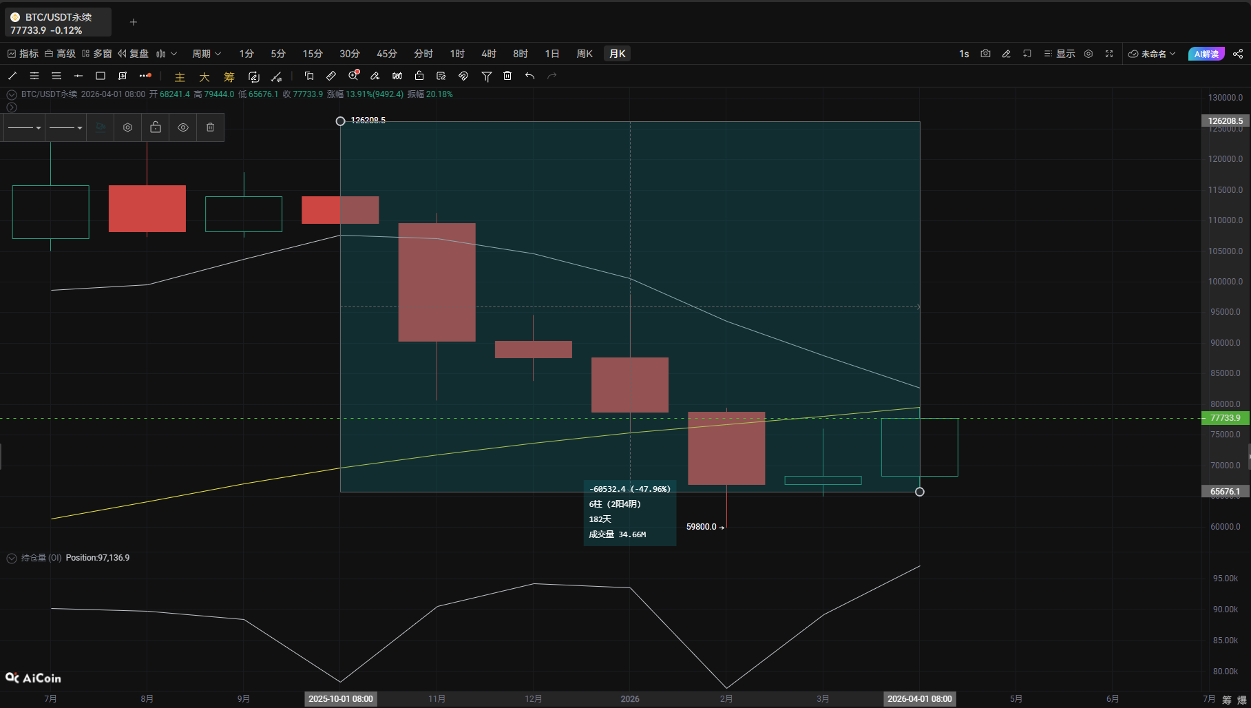Image resolution: width=1251 pixels, height=708 pixels.
Task: Click the share icon at top right
Action: 1237,54
